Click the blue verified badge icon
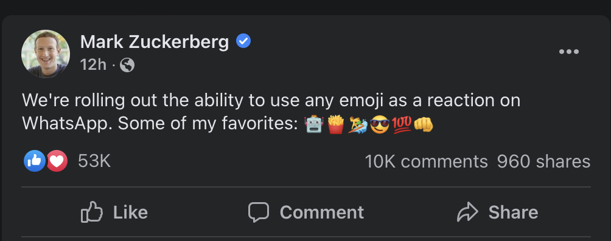The height and width of the screenshot is (241, 611). coord(243,41)
